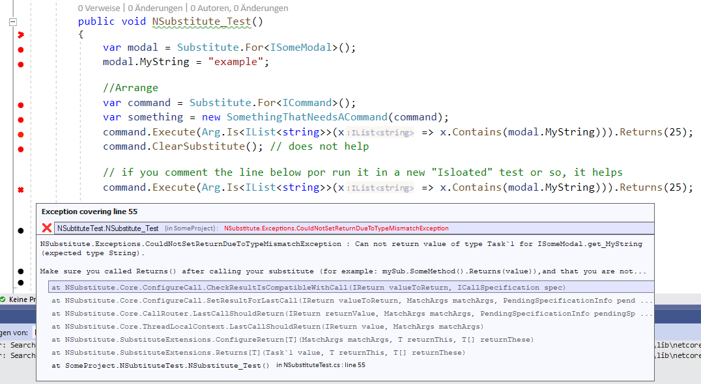Click ISomeModal type in Substitute.For call

point(301,48)
